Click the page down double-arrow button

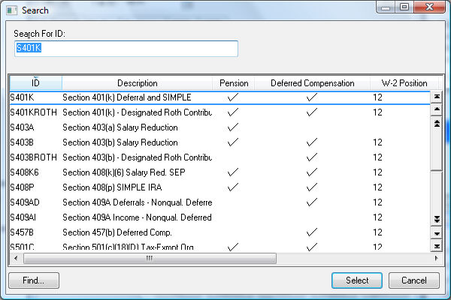[436, 219]
